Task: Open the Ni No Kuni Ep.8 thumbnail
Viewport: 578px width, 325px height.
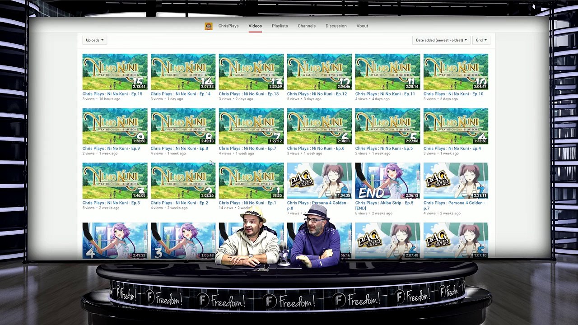Action: click(x=183, y=126)
